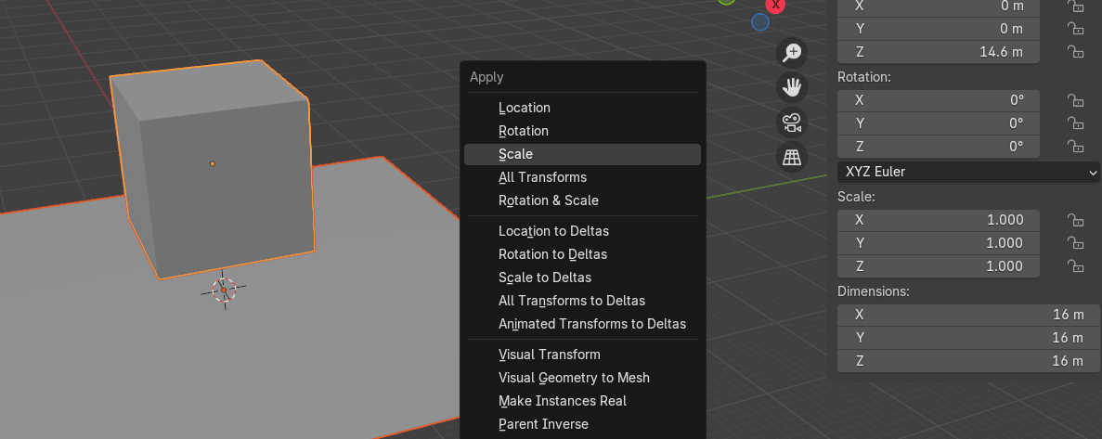The height and width of the screenshot is (439, 1102).
Task: Click the Scale X value field
Action: [939, 220]
